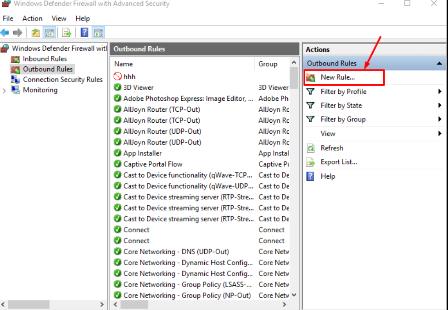Expand the Monitoring tree node

point(4,91)
